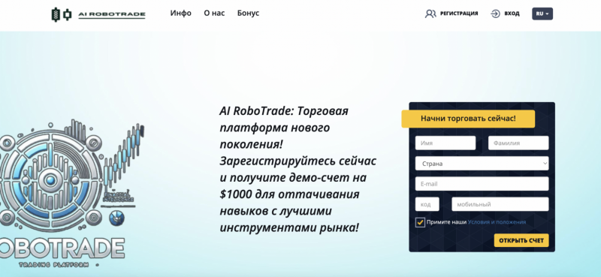Click the login arrow icon

tap(496, 14)
